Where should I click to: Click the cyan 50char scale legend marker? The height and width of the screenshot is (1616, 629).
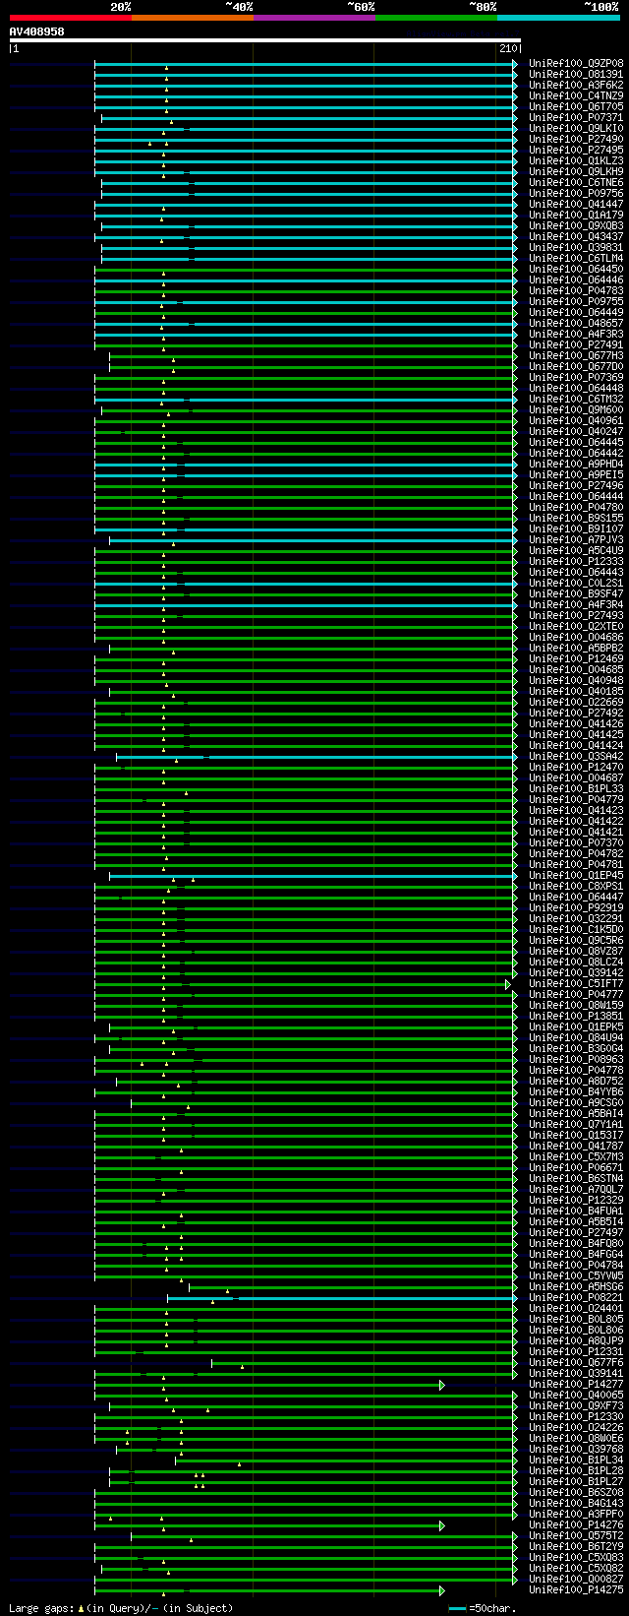457,1608
